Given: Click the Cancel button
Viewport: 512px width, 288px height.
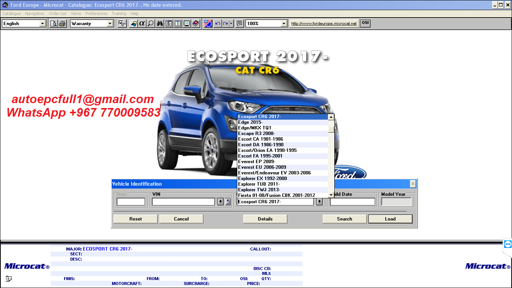Looking at the screenshot, I should pos(181,219).
